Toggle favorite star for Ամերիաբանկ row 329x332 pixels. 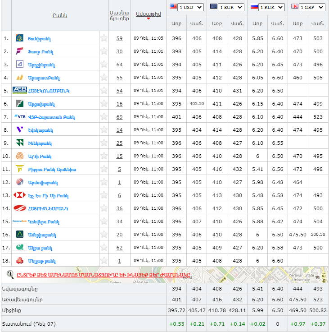[104, 234]
